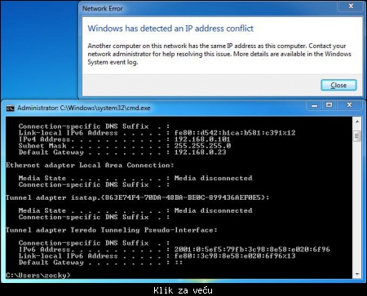Click link-local address fe80::d542:b1ca:b581:c391%12
Viewport: 367px width, 296px height.
click(x=235, y=133)
